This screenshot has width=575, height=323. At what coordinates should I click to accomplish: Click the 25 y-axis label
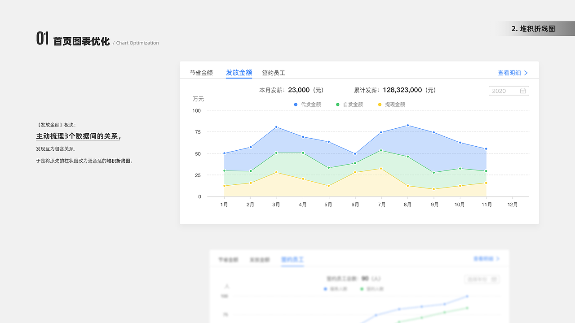198,175
